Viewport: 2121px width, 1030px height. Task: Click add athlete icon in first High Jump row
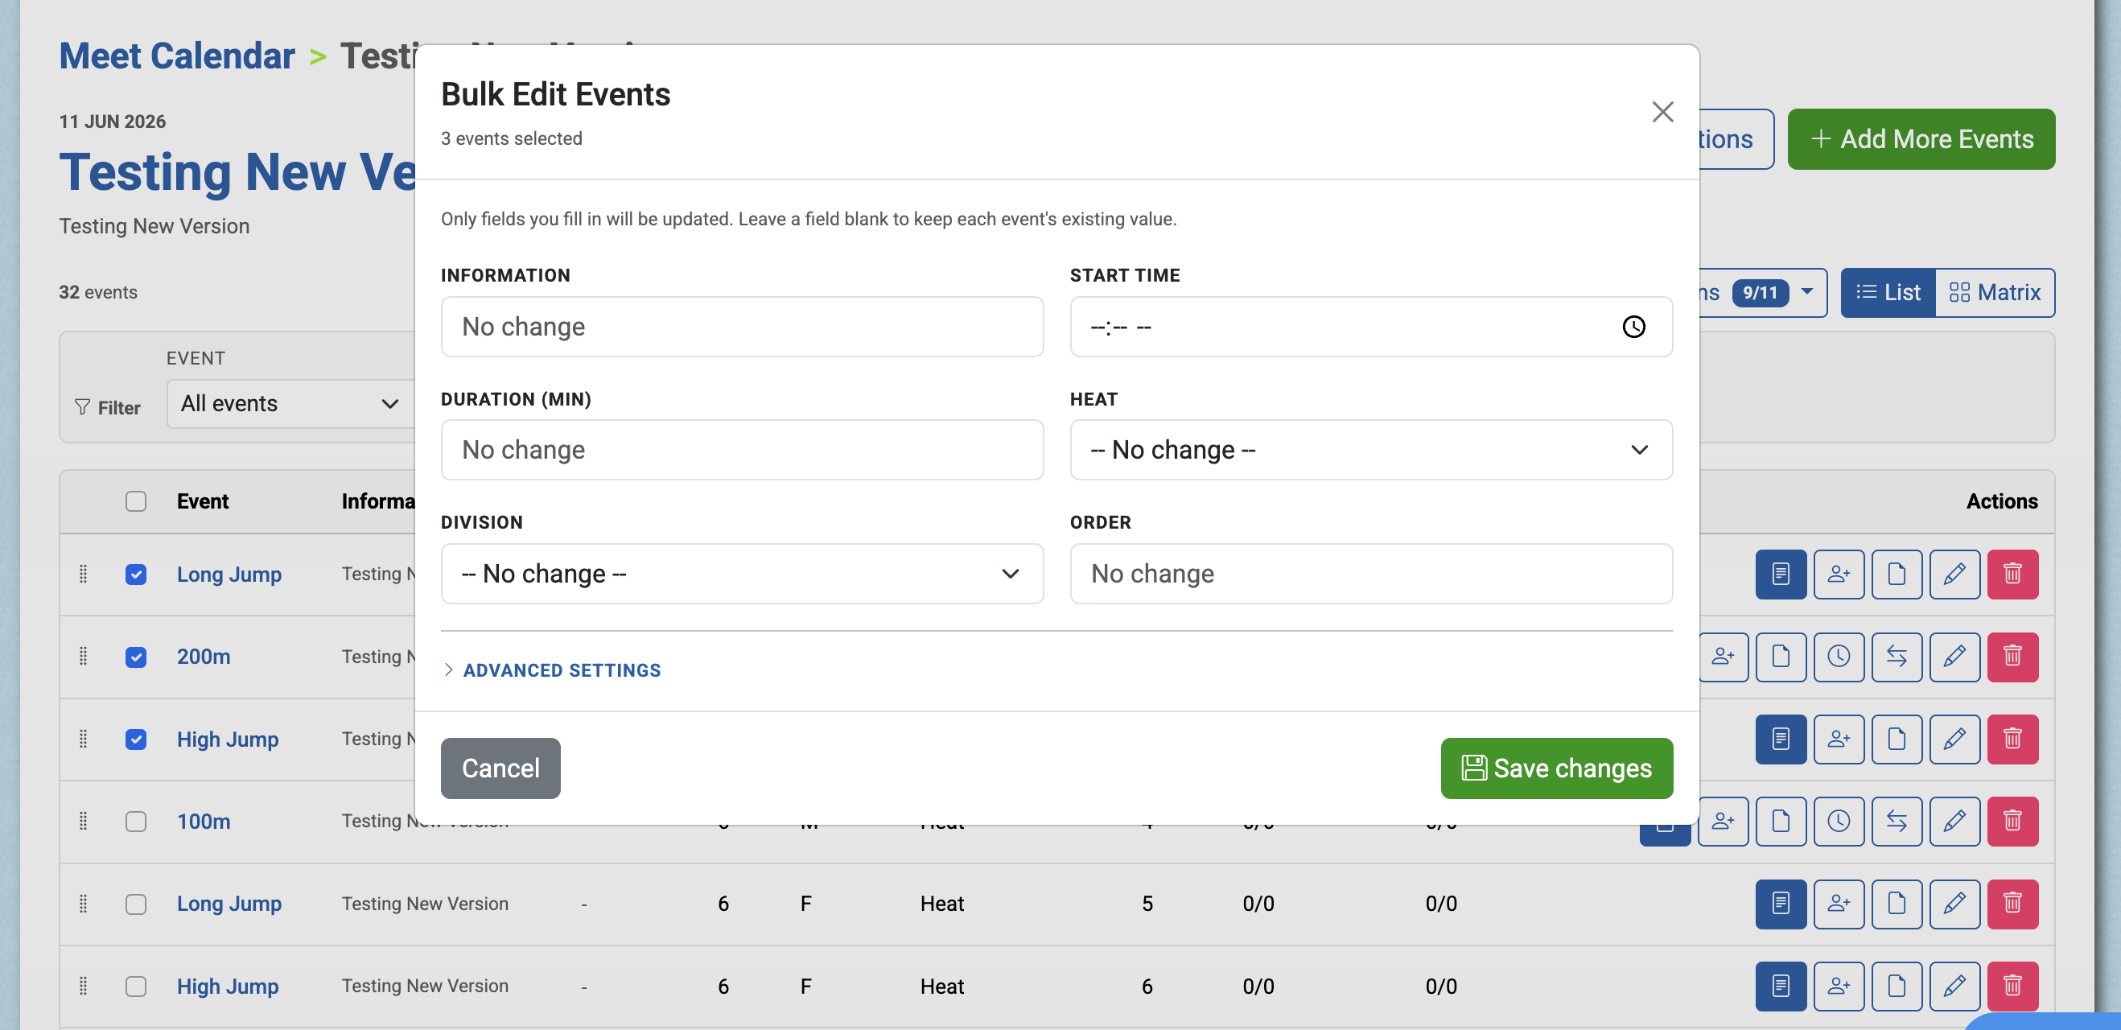click(x=1839, y=739)
